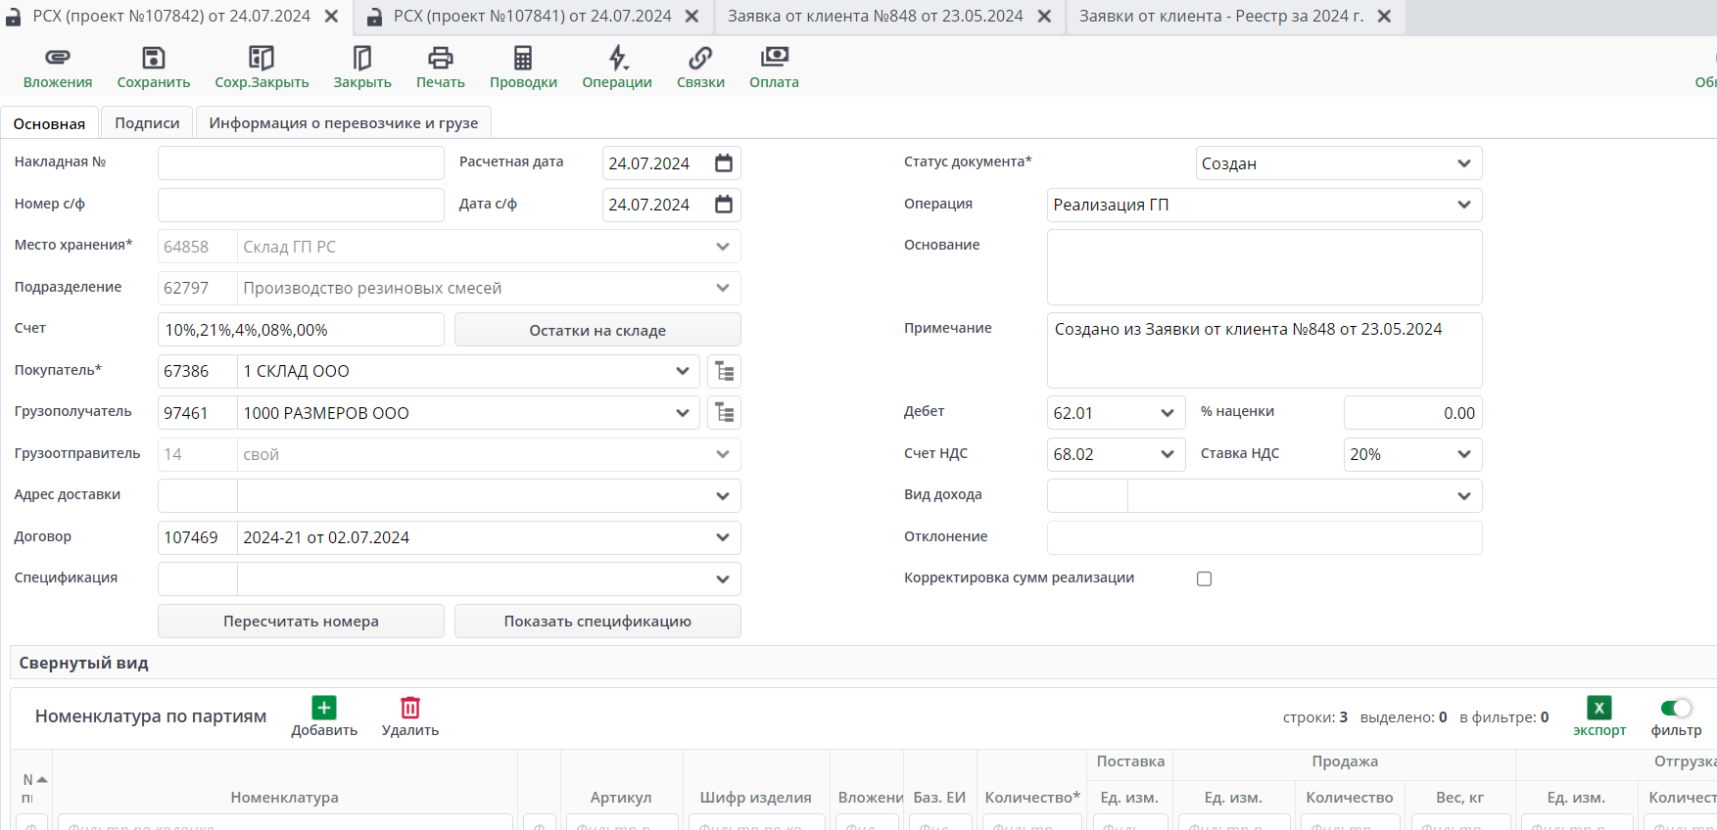Click the Добавить green plus icon
Screen dimensions: 1717x830
(x=324, y=708)
